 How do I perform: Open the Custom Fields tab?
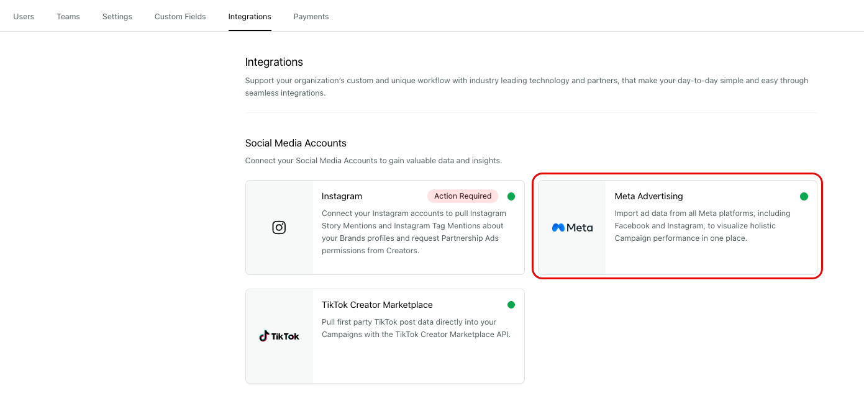click(x=180, y=17)
